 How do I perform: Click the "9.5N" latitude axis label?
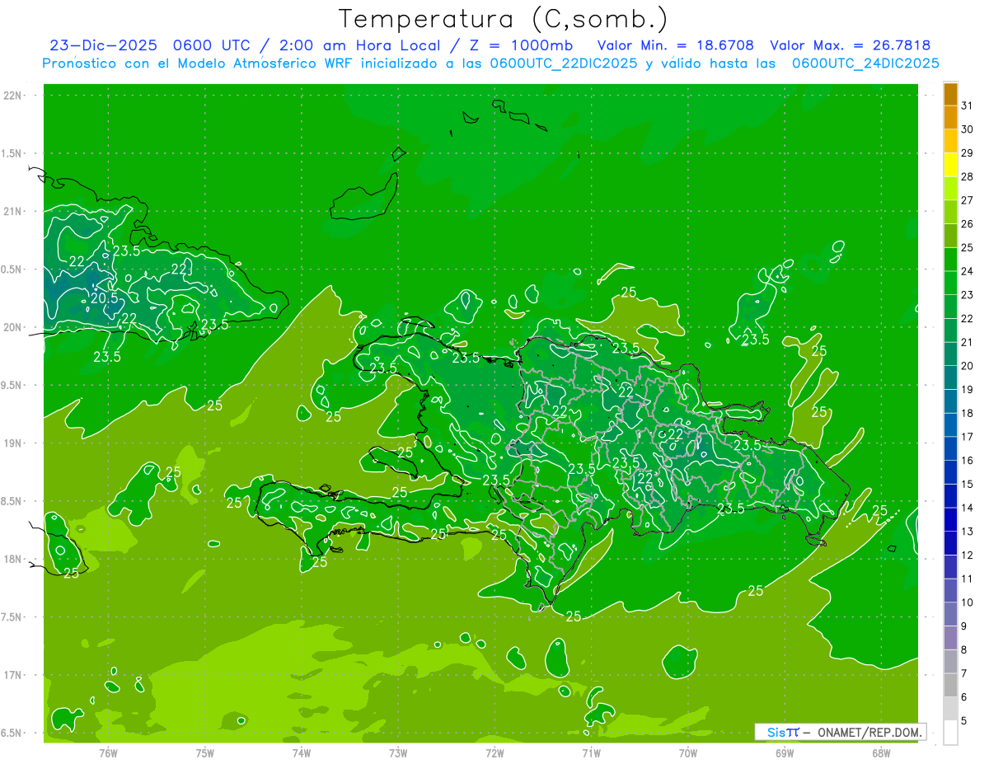point(12,385)
